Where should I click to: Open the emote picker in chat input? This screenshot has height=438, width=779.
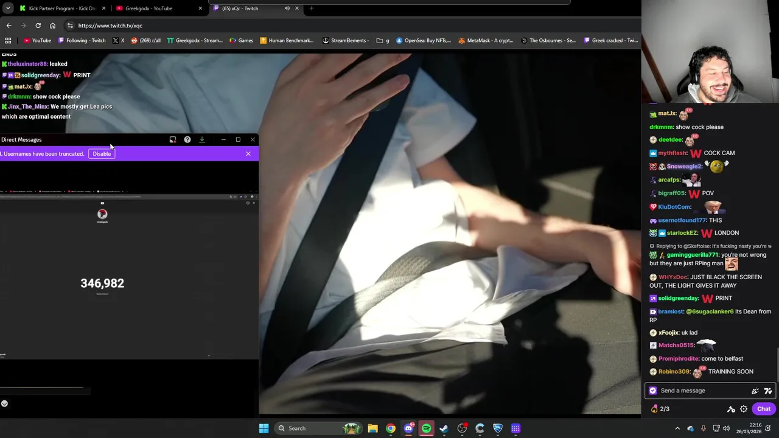pyautogui.click(x=755, y=391)
